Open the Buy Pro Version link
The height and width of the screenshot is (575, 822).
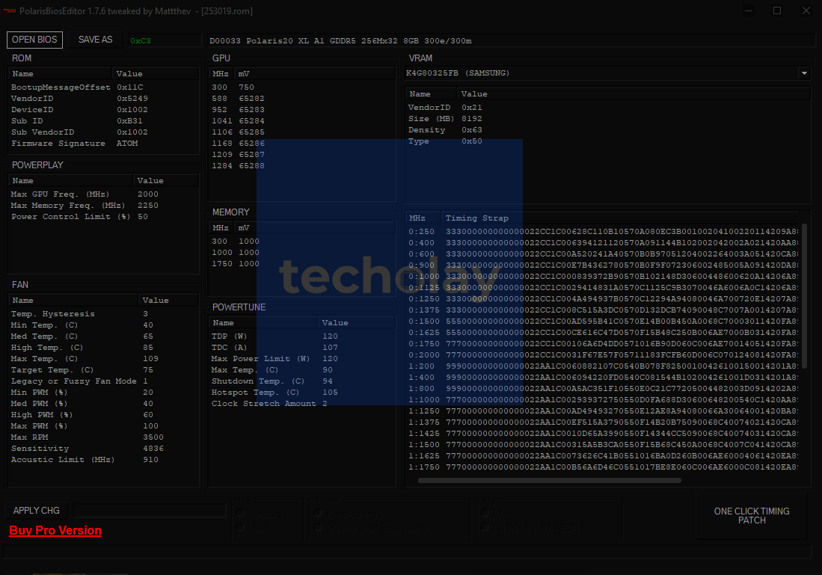[55, 530]
